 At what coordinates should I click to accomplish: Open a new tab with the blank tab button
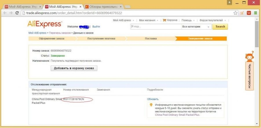[128, 7]
